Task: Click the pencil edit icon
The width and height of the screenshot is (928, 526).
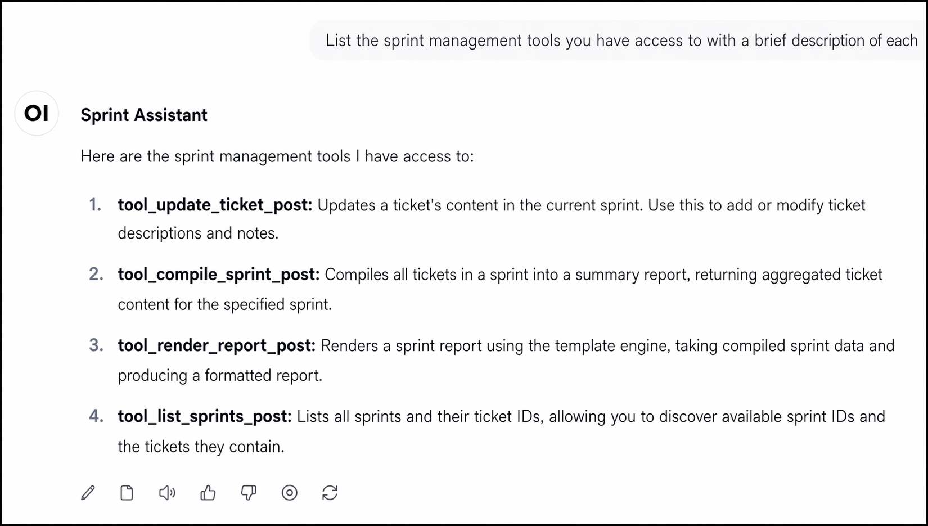Action: tap(88, 493)
